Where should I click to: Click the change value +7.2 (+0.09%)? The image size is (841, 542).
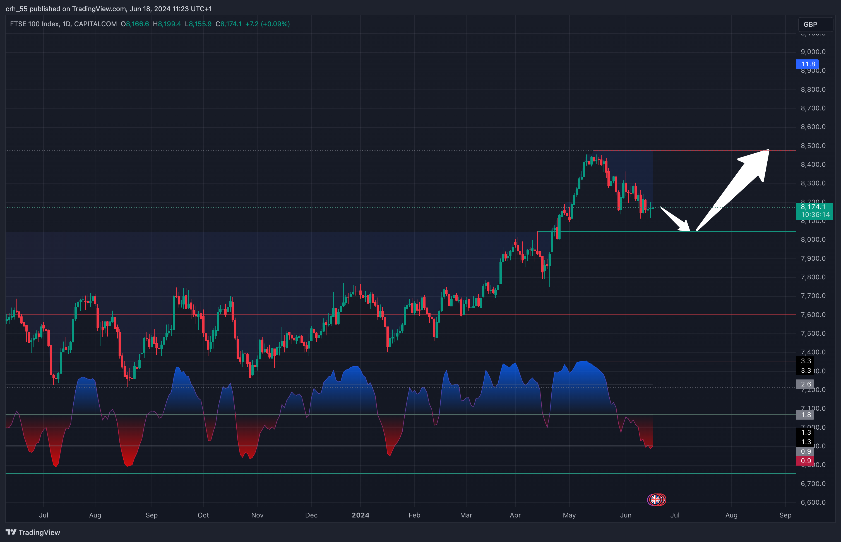click(268, 24)
